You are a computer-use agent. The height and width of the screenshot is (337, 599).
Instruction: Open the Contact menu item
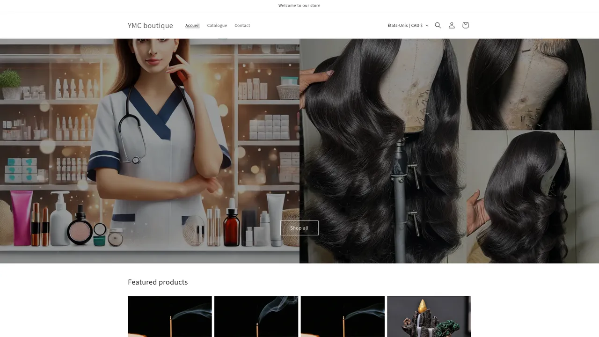pyautogui.click(x=242, y=25)
